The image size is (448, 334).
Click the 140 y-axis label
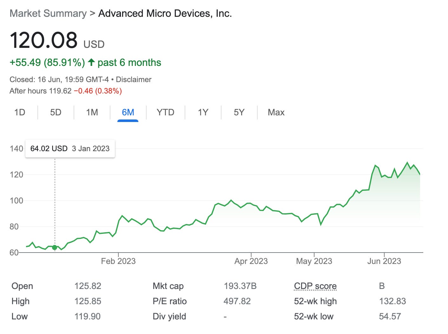(16, 149)
